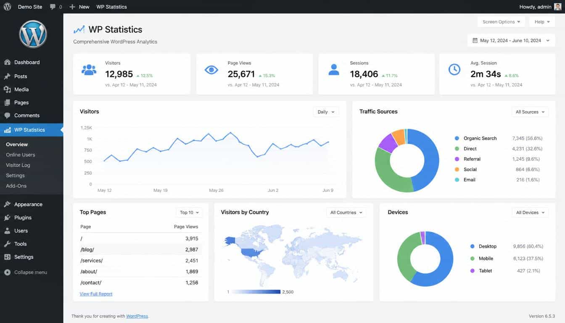Image resolution: width=565 pixels, height=323 pixels.
Task: Click the View Full Report link
Action: pyautogui.click(x=96, y=294)
